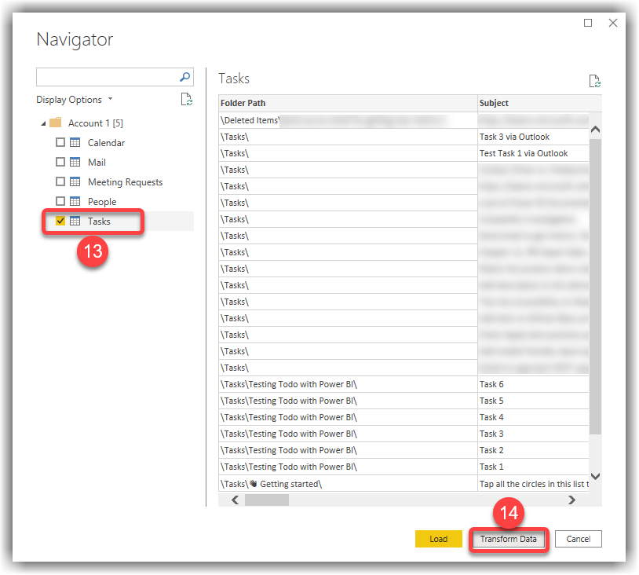Check the Mail checkbox

(x=60, y=162)
